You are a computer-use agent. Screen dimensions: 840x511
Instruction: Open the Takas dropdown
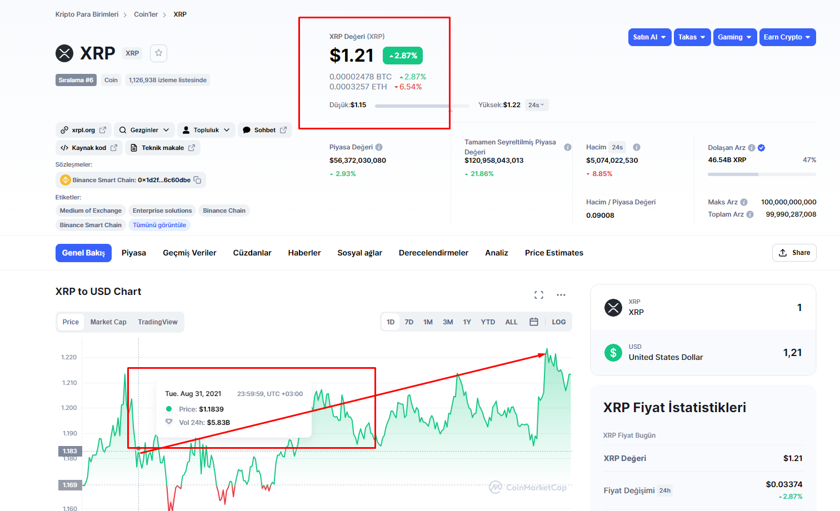click(x=692, y=37)
